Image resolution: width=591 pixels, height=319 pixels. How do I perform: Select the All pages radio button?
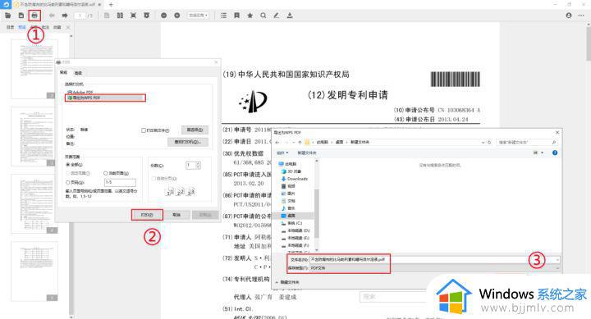click(x=68, y=165)
